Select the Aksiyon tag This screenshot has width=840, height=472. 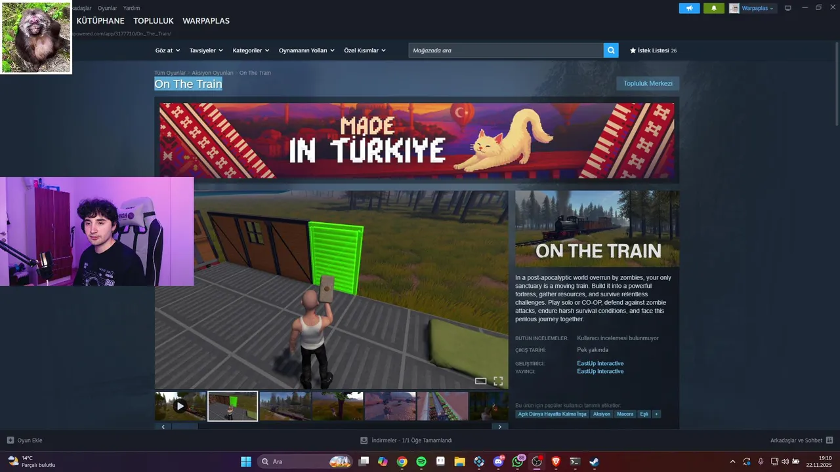pyautogui.click(x=602, y=414)
